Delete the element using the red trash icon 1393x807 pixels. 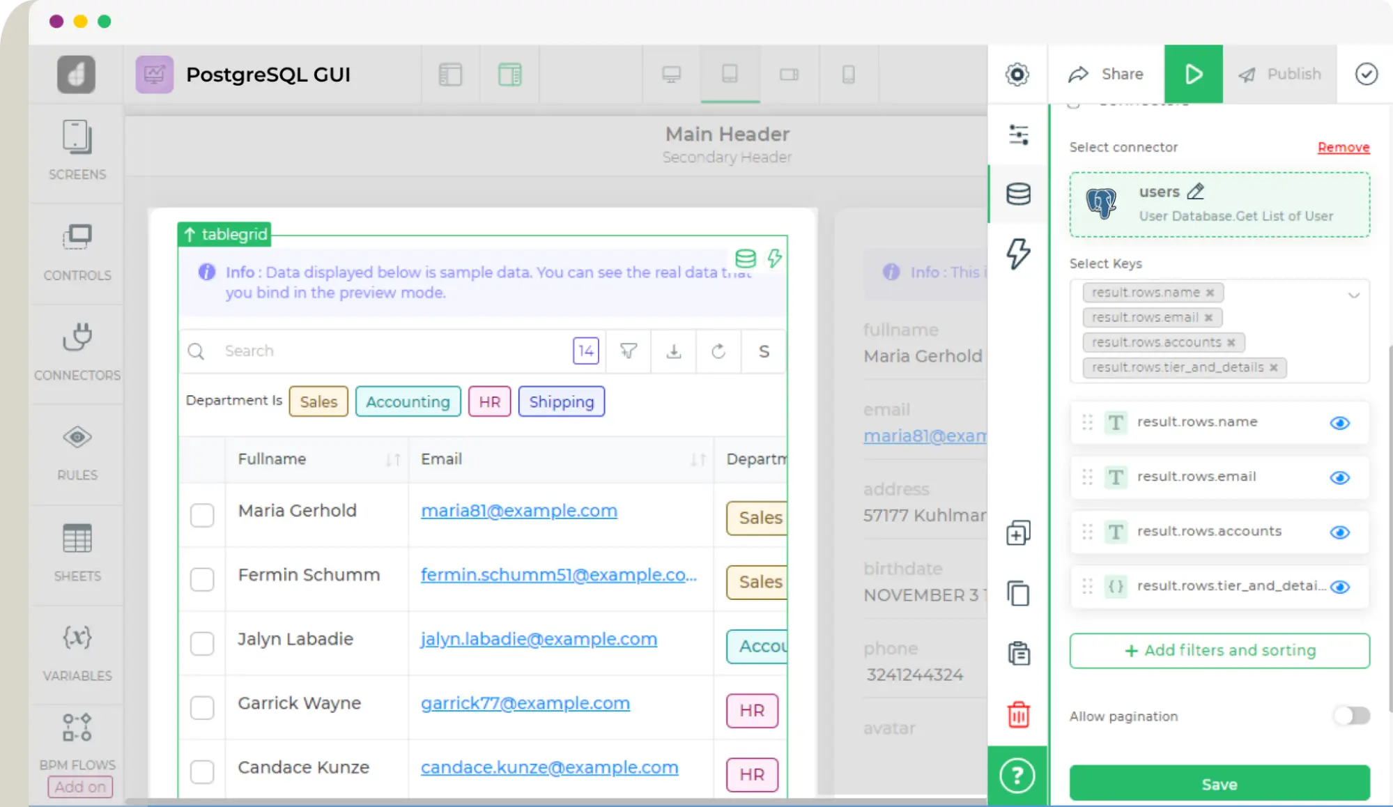point(1017,714)
